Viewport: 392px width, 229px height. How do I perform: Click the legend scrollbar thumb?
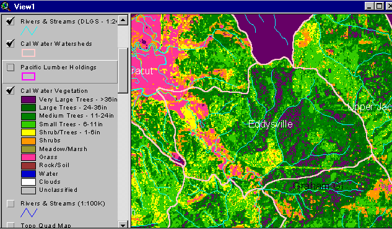[x=123, y=71]
